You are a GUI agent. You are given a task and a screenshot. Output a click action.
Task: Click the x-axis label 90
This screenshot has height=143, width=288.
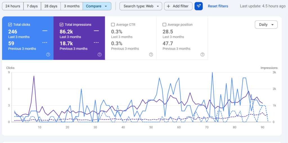[x=263, y=127]
